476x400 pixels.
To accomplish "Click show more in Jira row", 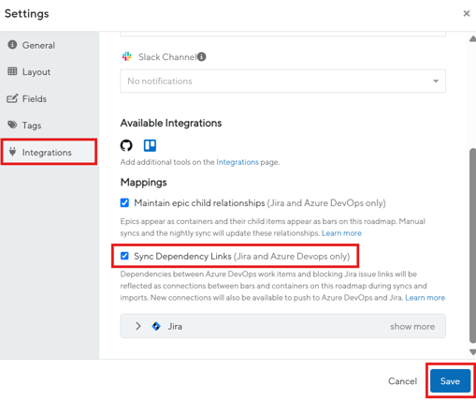I will (x=412, y=327).
